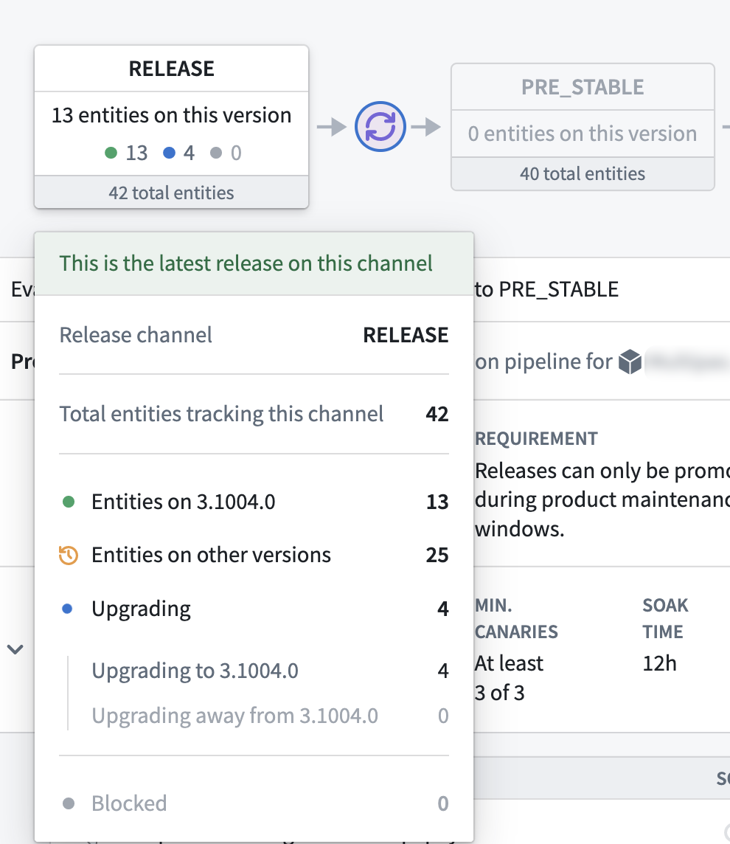The width and height of the screenshot is (730, 844).
Task: Click the 'Upgrading away from 3.1004.0' row
Action: [270, 716]
